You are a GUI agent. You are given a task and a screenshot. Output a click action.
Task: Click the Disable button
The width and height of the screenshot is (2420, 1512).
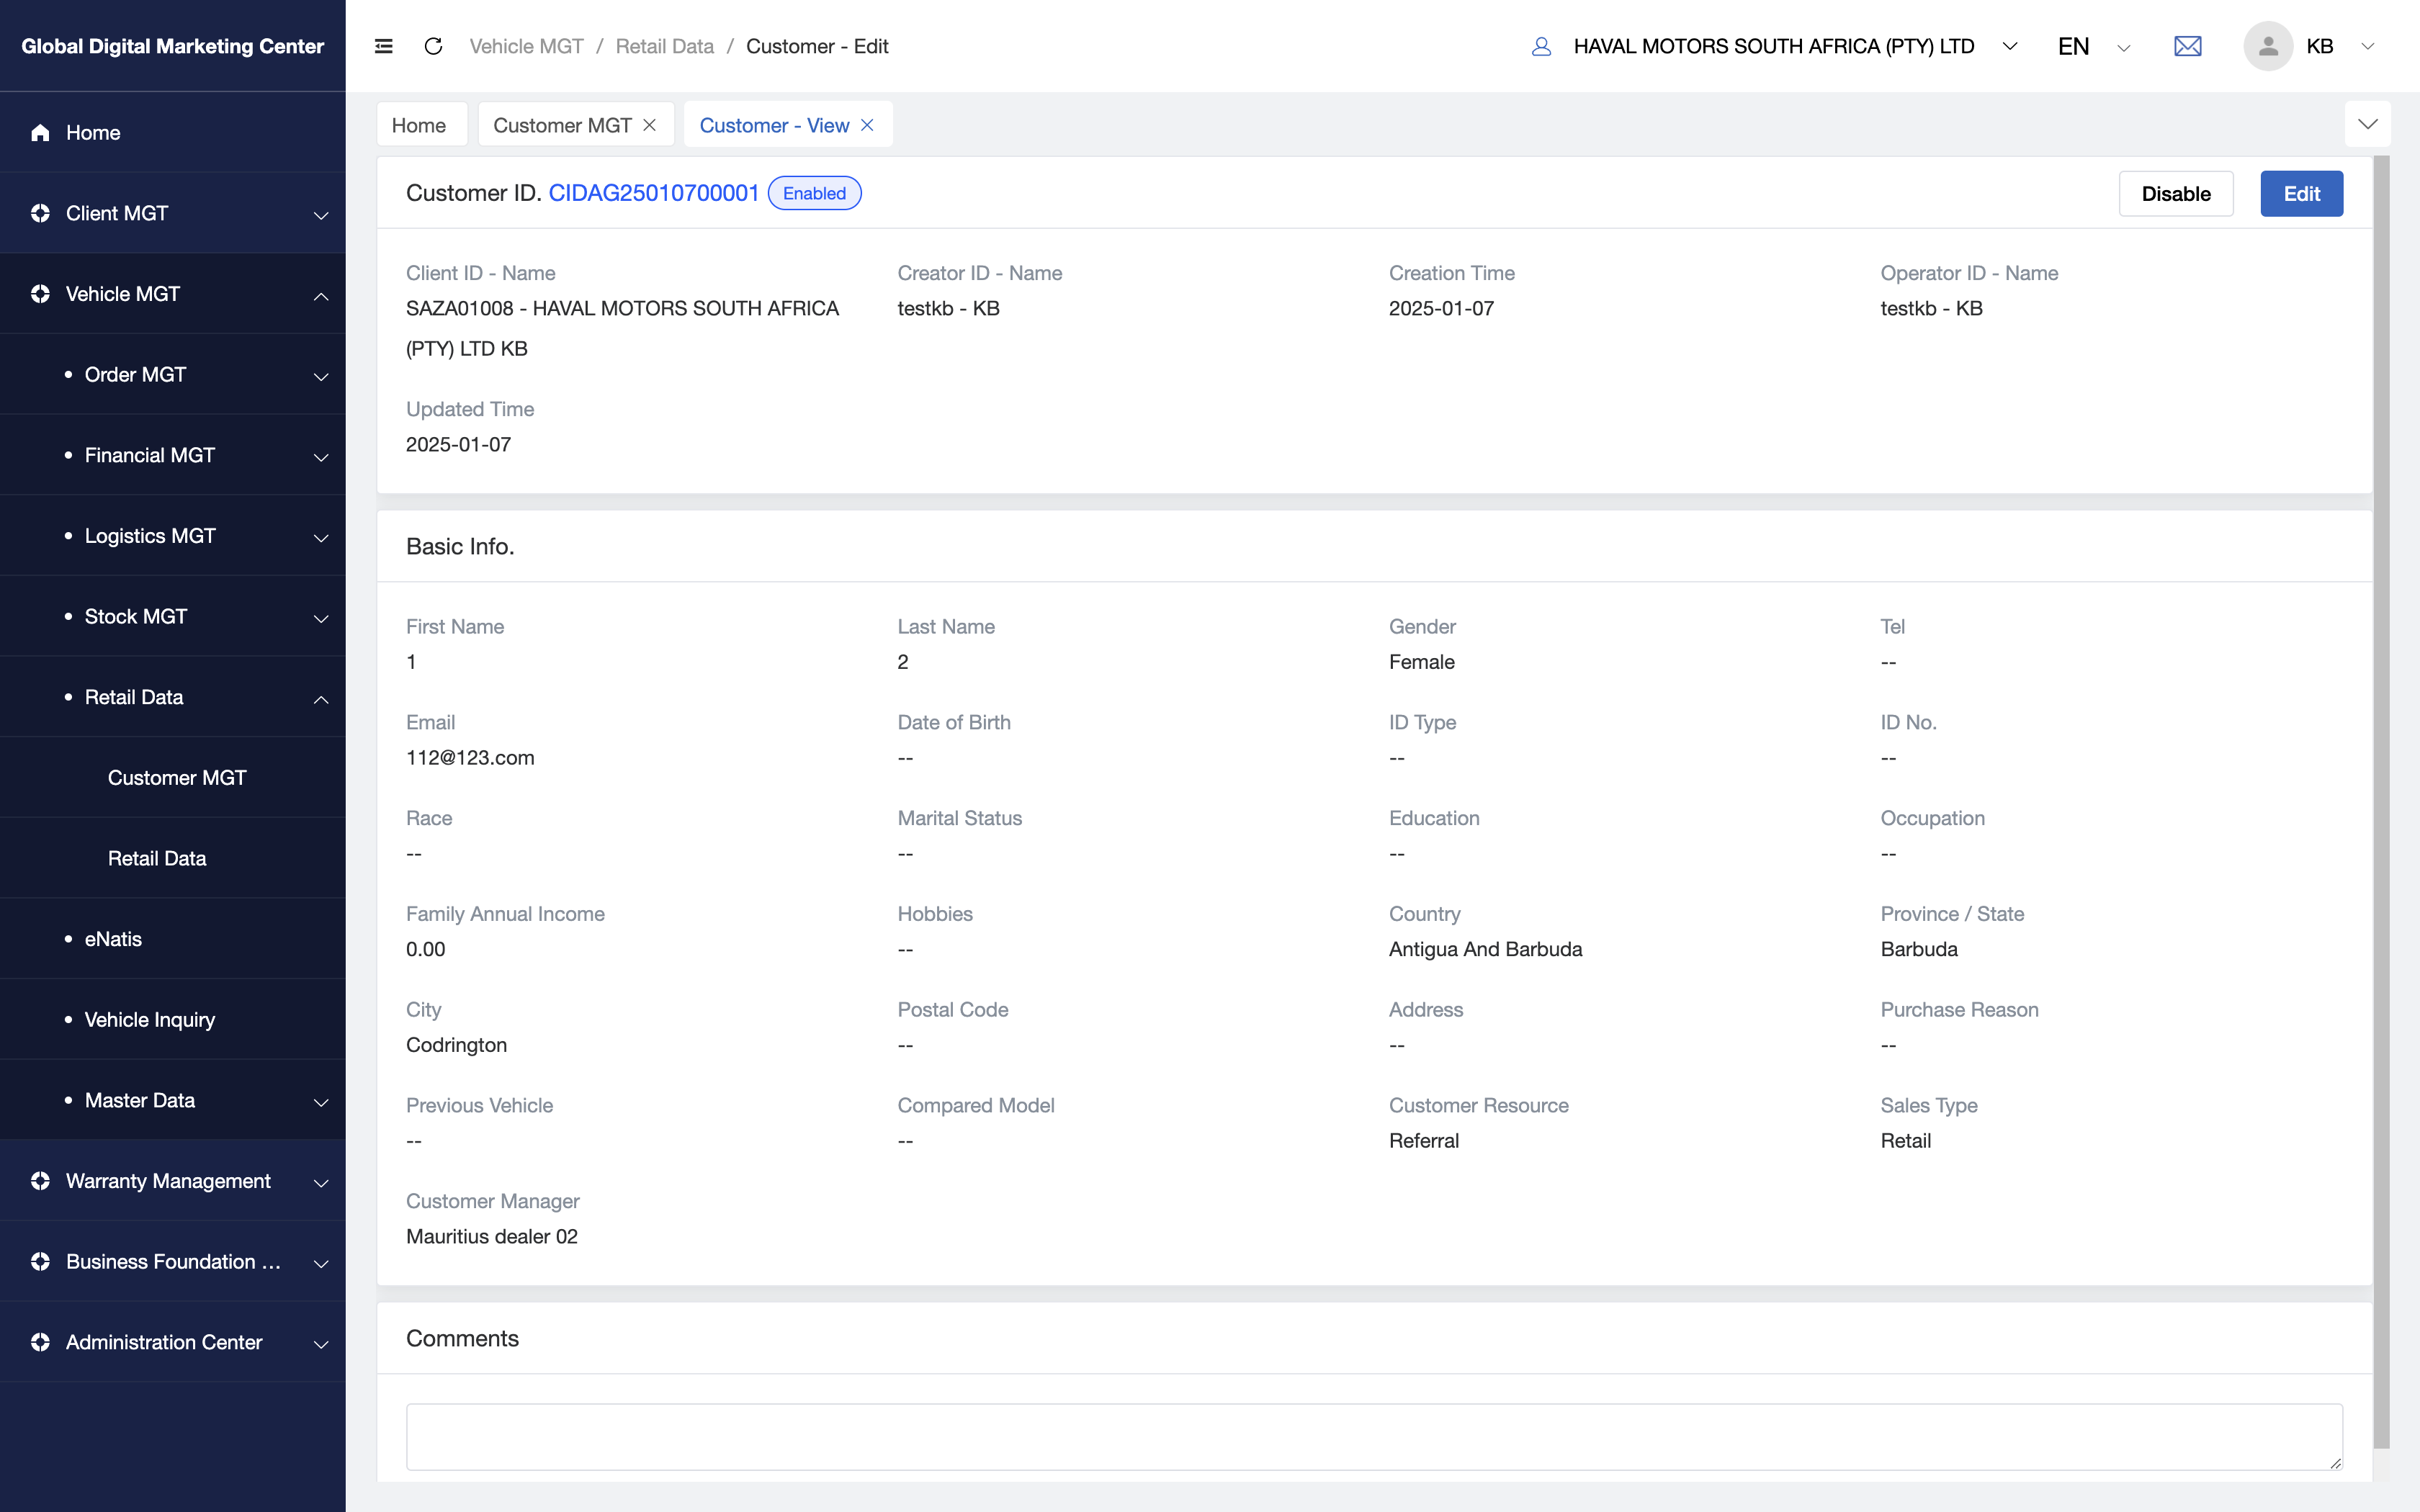pos(2176,193)
